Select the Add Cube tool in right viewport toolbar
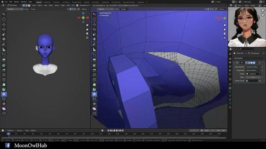 94,55
